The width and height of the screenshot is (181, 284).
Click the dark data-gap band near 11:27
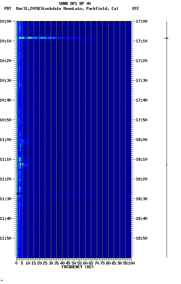19,194
